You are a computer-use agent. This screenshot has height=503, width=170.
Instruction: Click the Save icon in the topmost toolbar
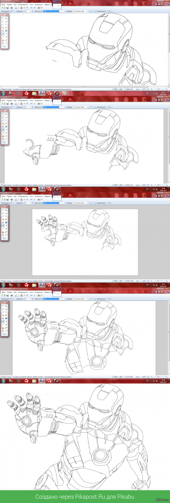[7, 8]
